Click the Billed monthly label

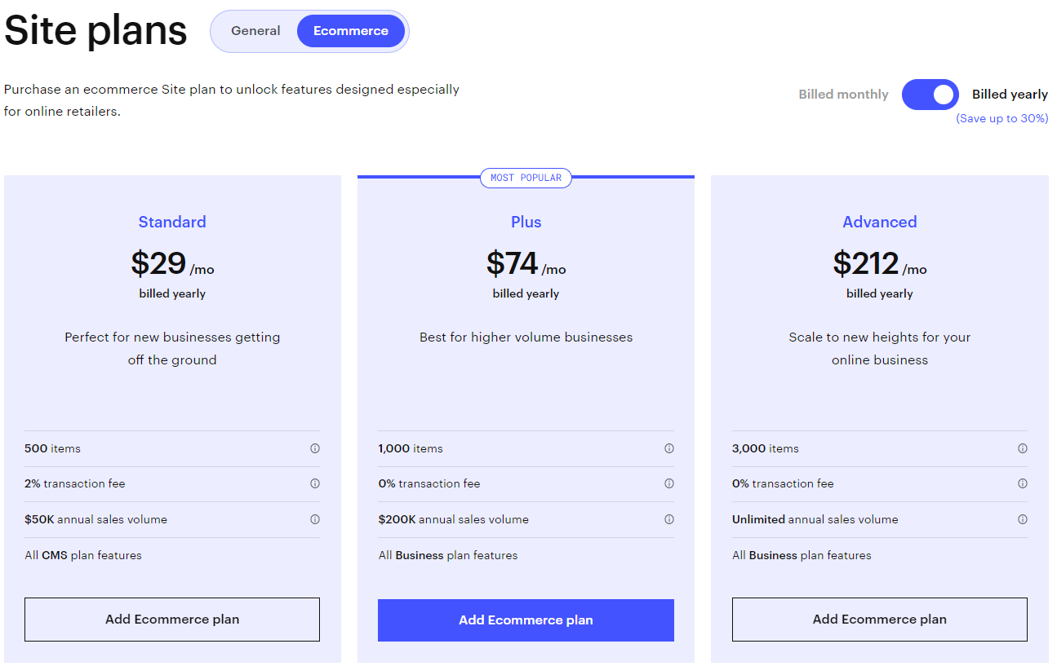[843, 94]
